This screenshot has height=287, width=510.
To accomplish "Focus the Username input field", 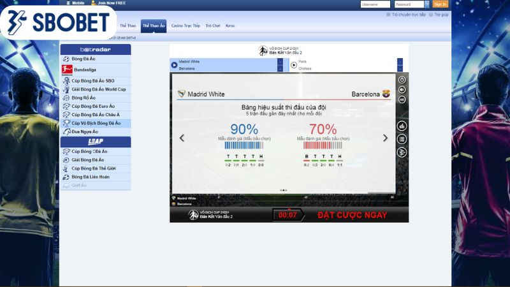I will pyautogui.click(x=375, y=4).
